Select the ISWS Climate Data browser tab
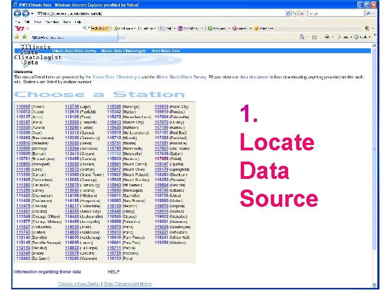Screen dimensions: 387x290 (75, 38)
